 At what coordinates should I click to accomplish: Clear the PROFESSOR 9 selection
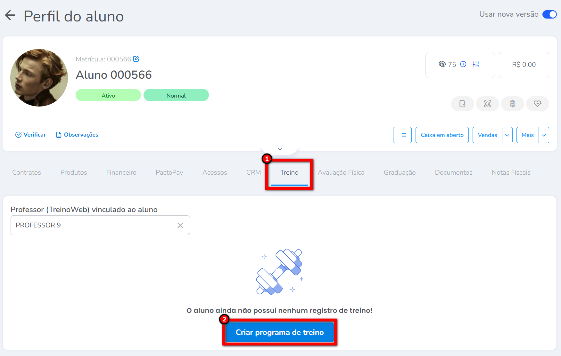[180, 225]
